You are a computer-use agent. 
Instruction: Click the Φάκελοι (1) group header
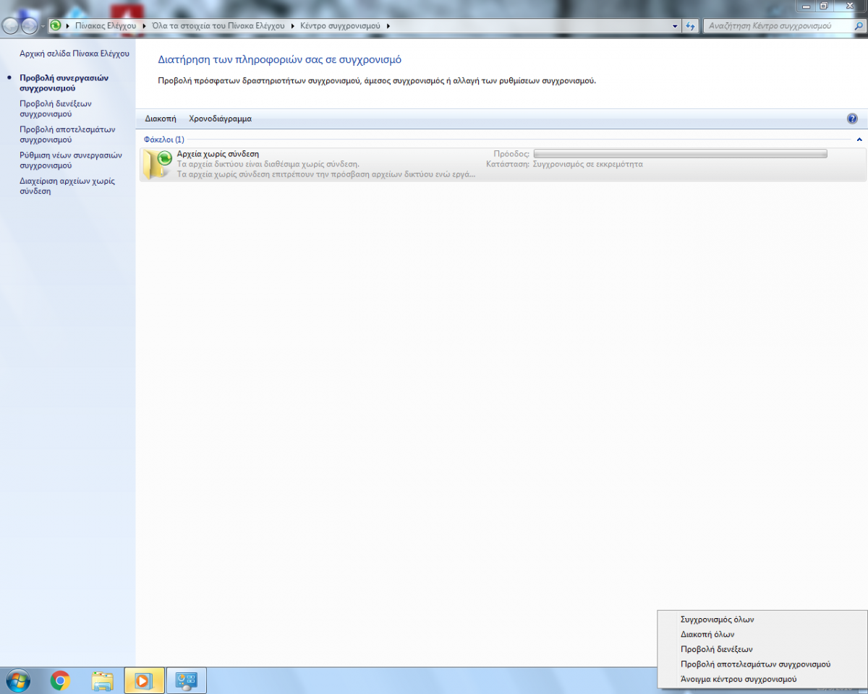tap(164, 139)
